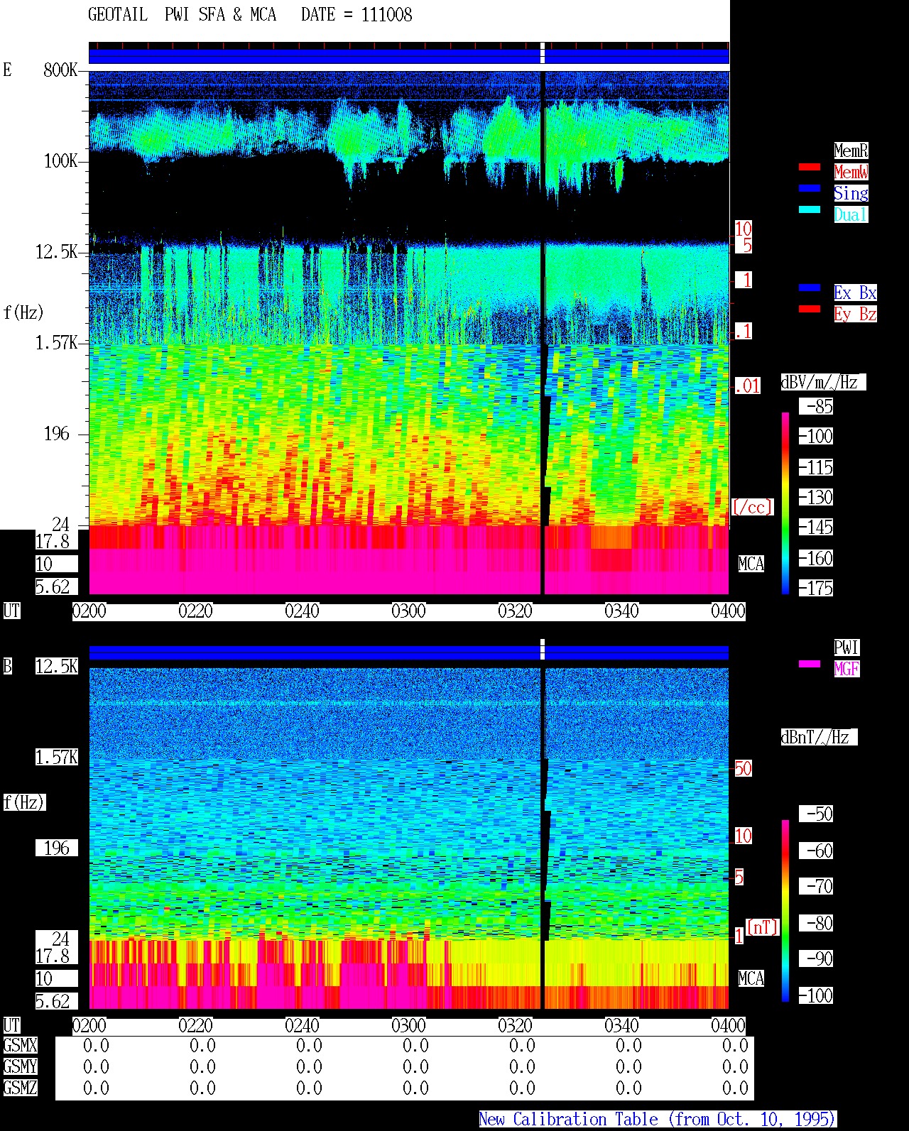The width and height of the screenshot is (909, 1131).
Task: Click the '0300' time tick under electric panel
Action: tap(408, 611)
